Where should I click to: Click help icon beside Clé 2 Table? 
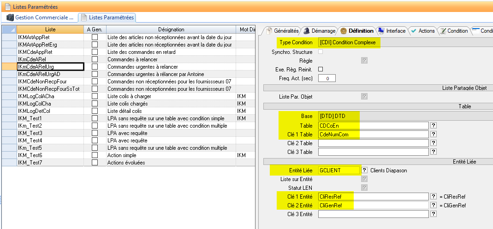coord(434,143)
